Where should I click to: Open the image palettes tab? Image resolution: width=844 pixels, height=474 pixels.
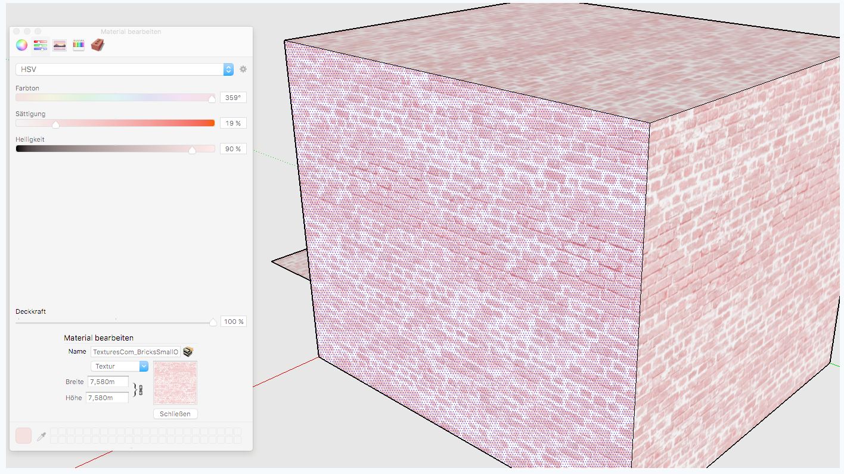(x=60, y=45)
